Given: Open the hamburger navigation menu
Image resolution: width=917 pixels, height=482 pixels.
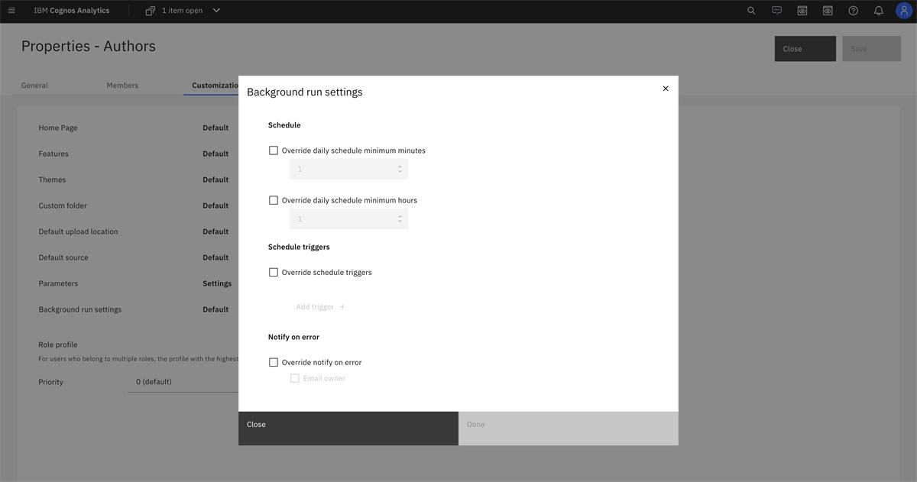Looking at the screenshot, I should point(11,11).
